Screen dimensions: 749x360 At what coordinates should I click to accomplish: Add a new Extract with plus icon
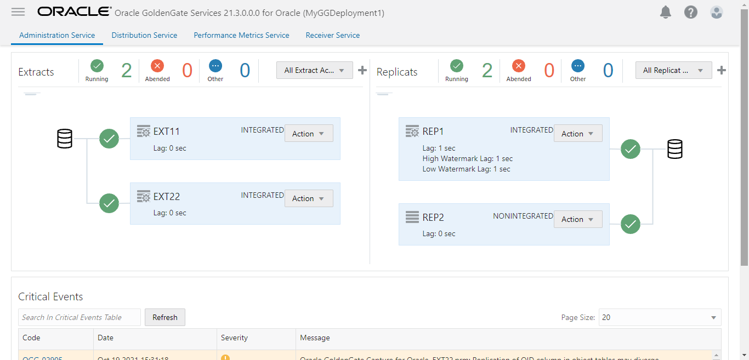click(x=362, y=70)
